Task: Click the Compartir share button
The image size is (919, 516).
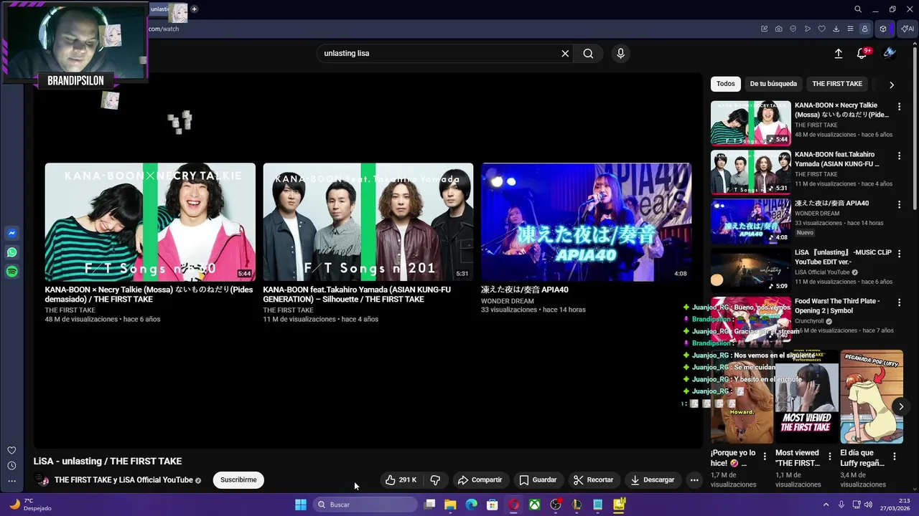Action: (480, 480)
